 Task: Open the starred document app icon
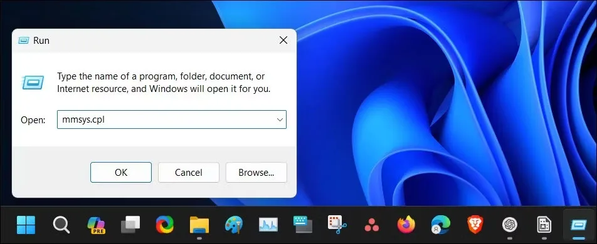544,225
